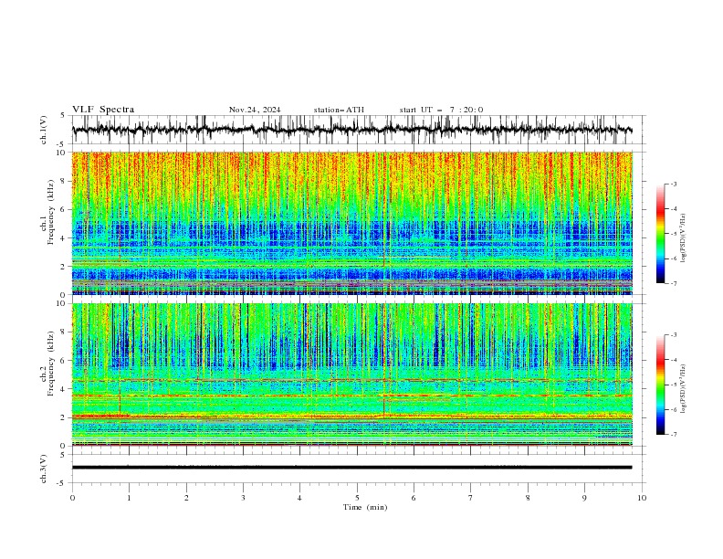Click the time axis tick label '0'
The height and width of the screenshot is (559, 723).
click(72, 498)
